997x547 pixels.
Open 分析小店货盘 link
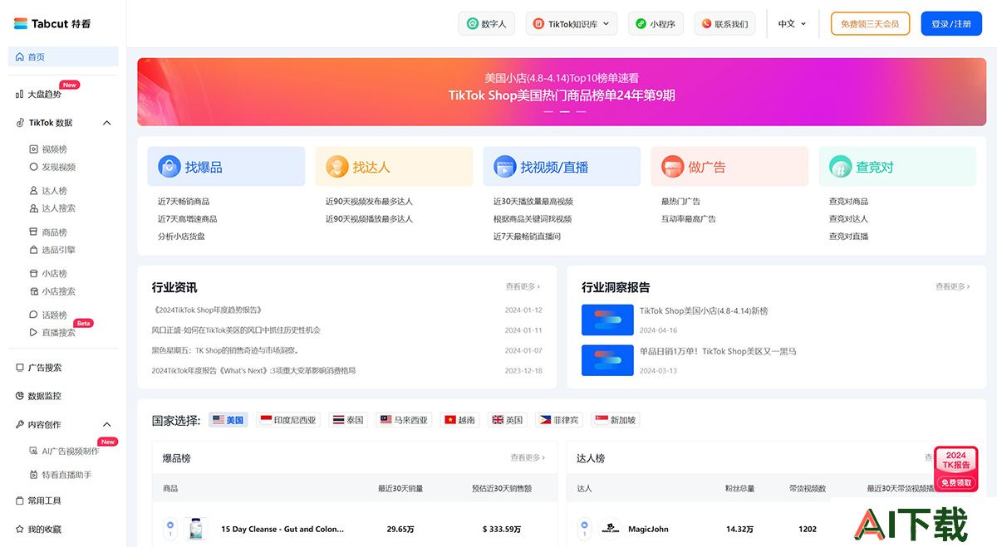(181, 237)
